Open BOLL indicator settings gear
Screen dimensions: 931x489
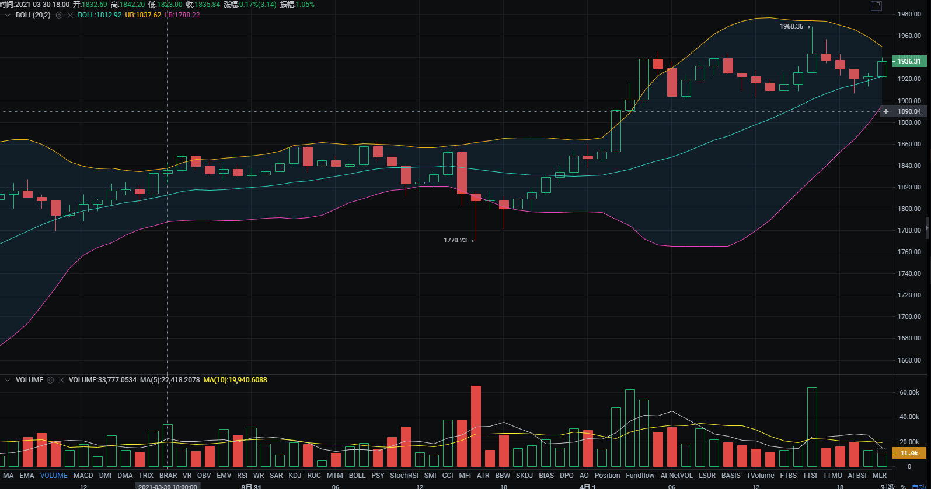tap(59, 15)
